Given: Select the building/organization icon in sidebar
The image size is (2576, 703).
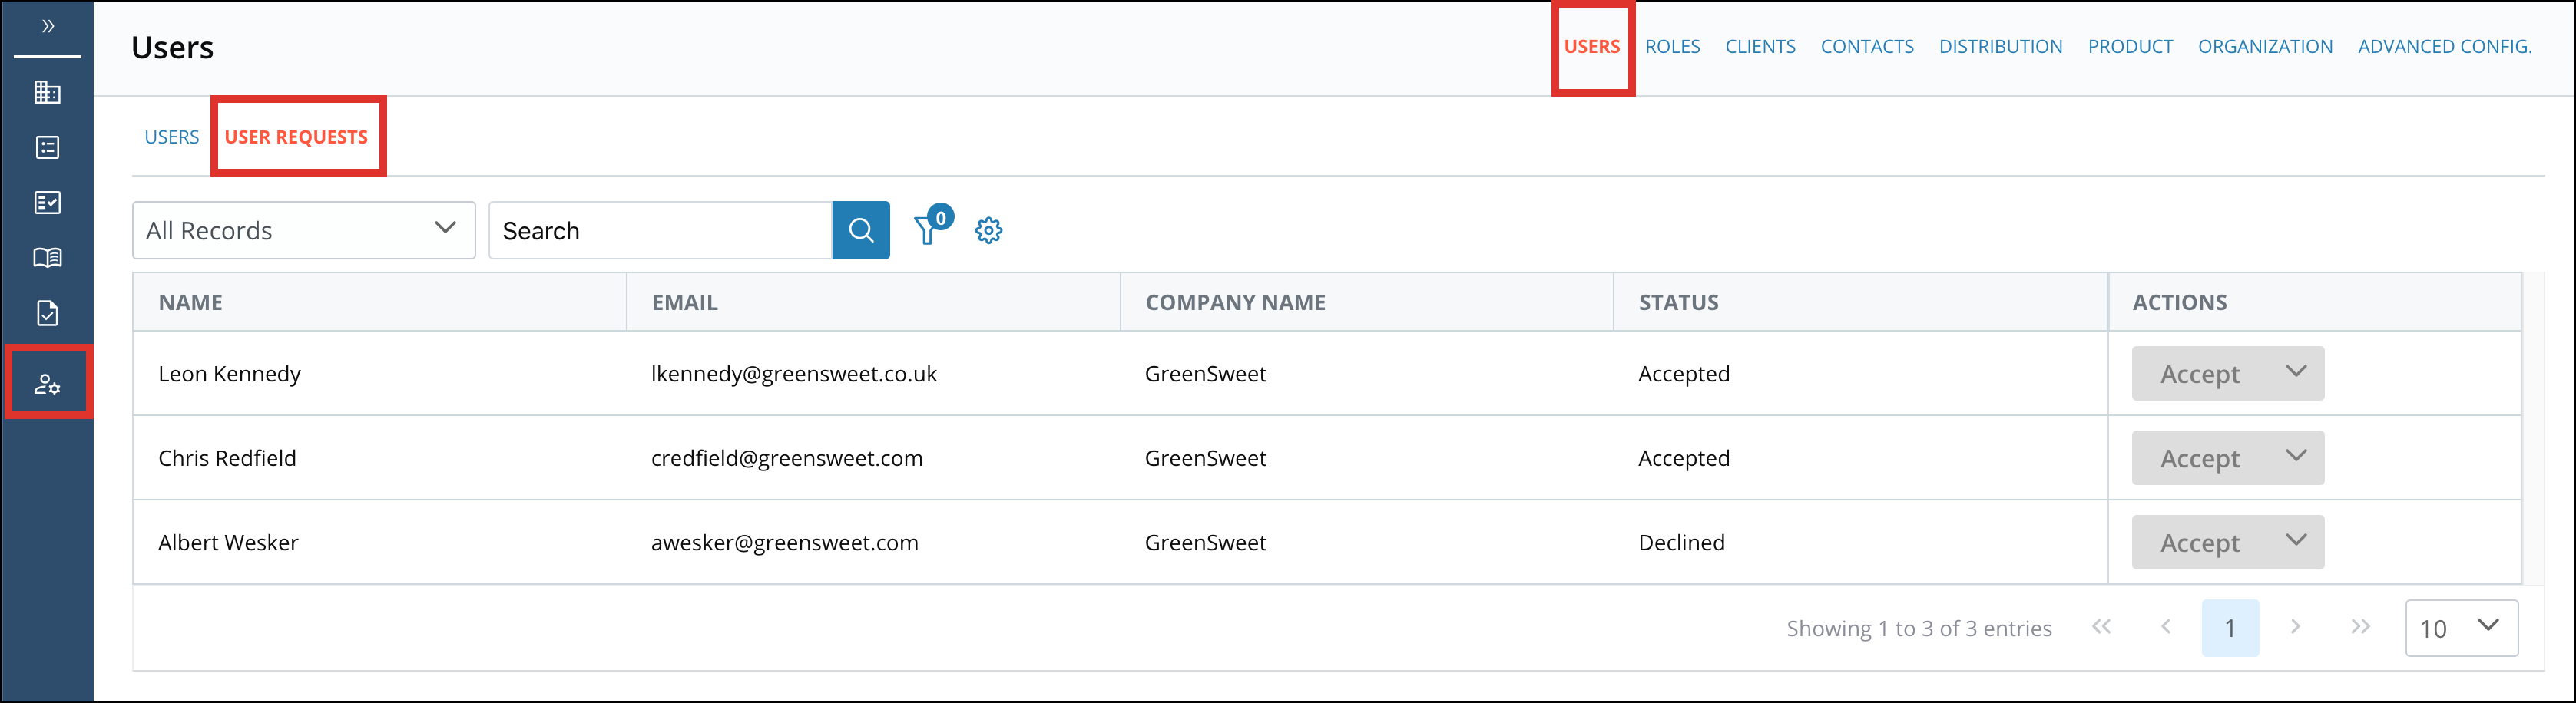Looking at the screenshot, I should coord(48,93).
